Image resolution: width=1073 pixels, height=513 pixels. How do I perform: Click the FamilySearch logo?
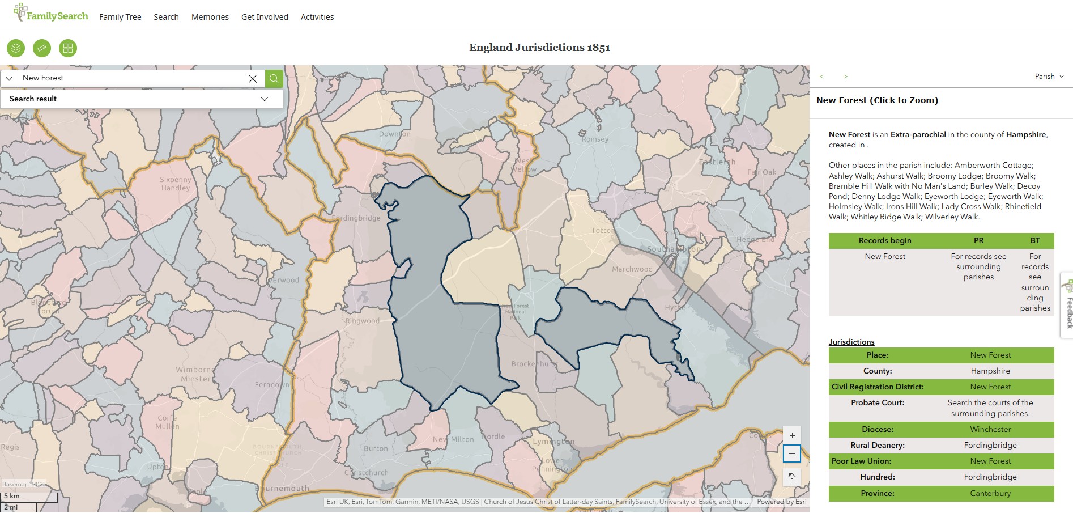pos(51,14)
